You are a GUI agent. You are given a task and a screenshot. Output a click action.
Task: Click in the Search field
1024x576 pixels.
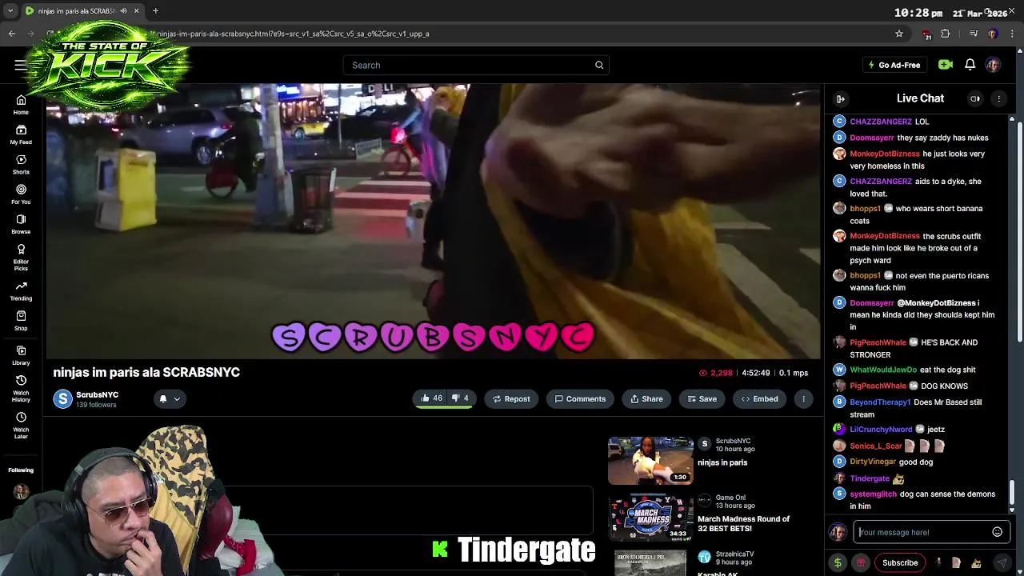(476, 65)
